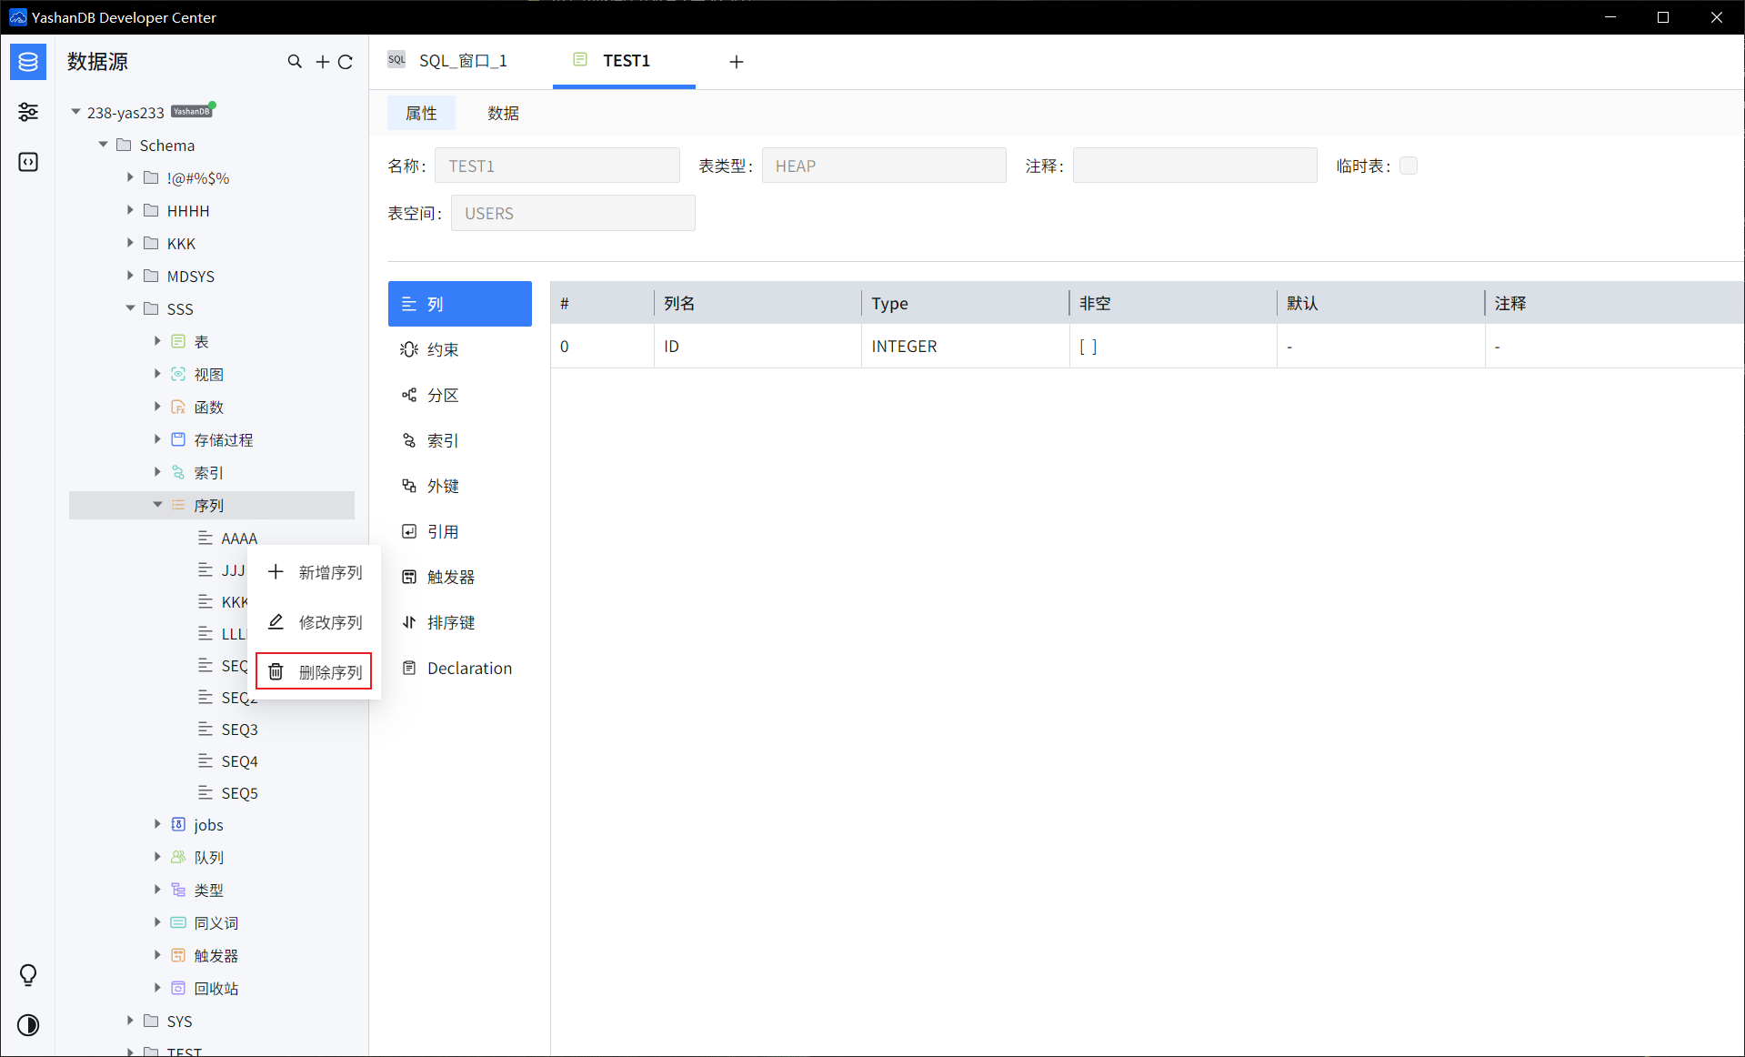Screen dimensions: 1745x1057
Task: Expand the !@#%$% schema folder
Action: click(x=130, y=177)
